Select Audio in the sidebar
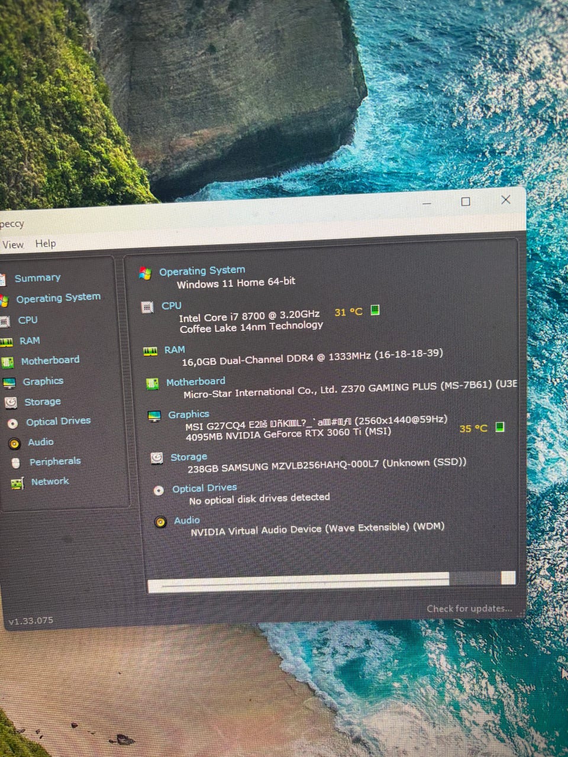This screenshot has width=568, height=757. pyautogui.click(x=40, y=442)
